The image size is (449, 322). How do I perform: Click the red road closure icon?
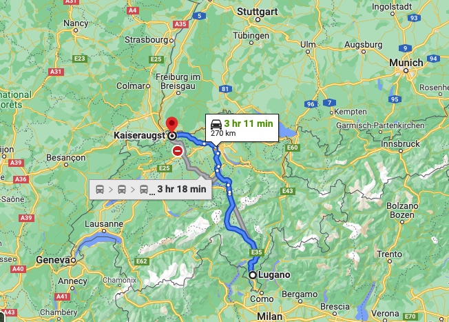click(178, 151)
